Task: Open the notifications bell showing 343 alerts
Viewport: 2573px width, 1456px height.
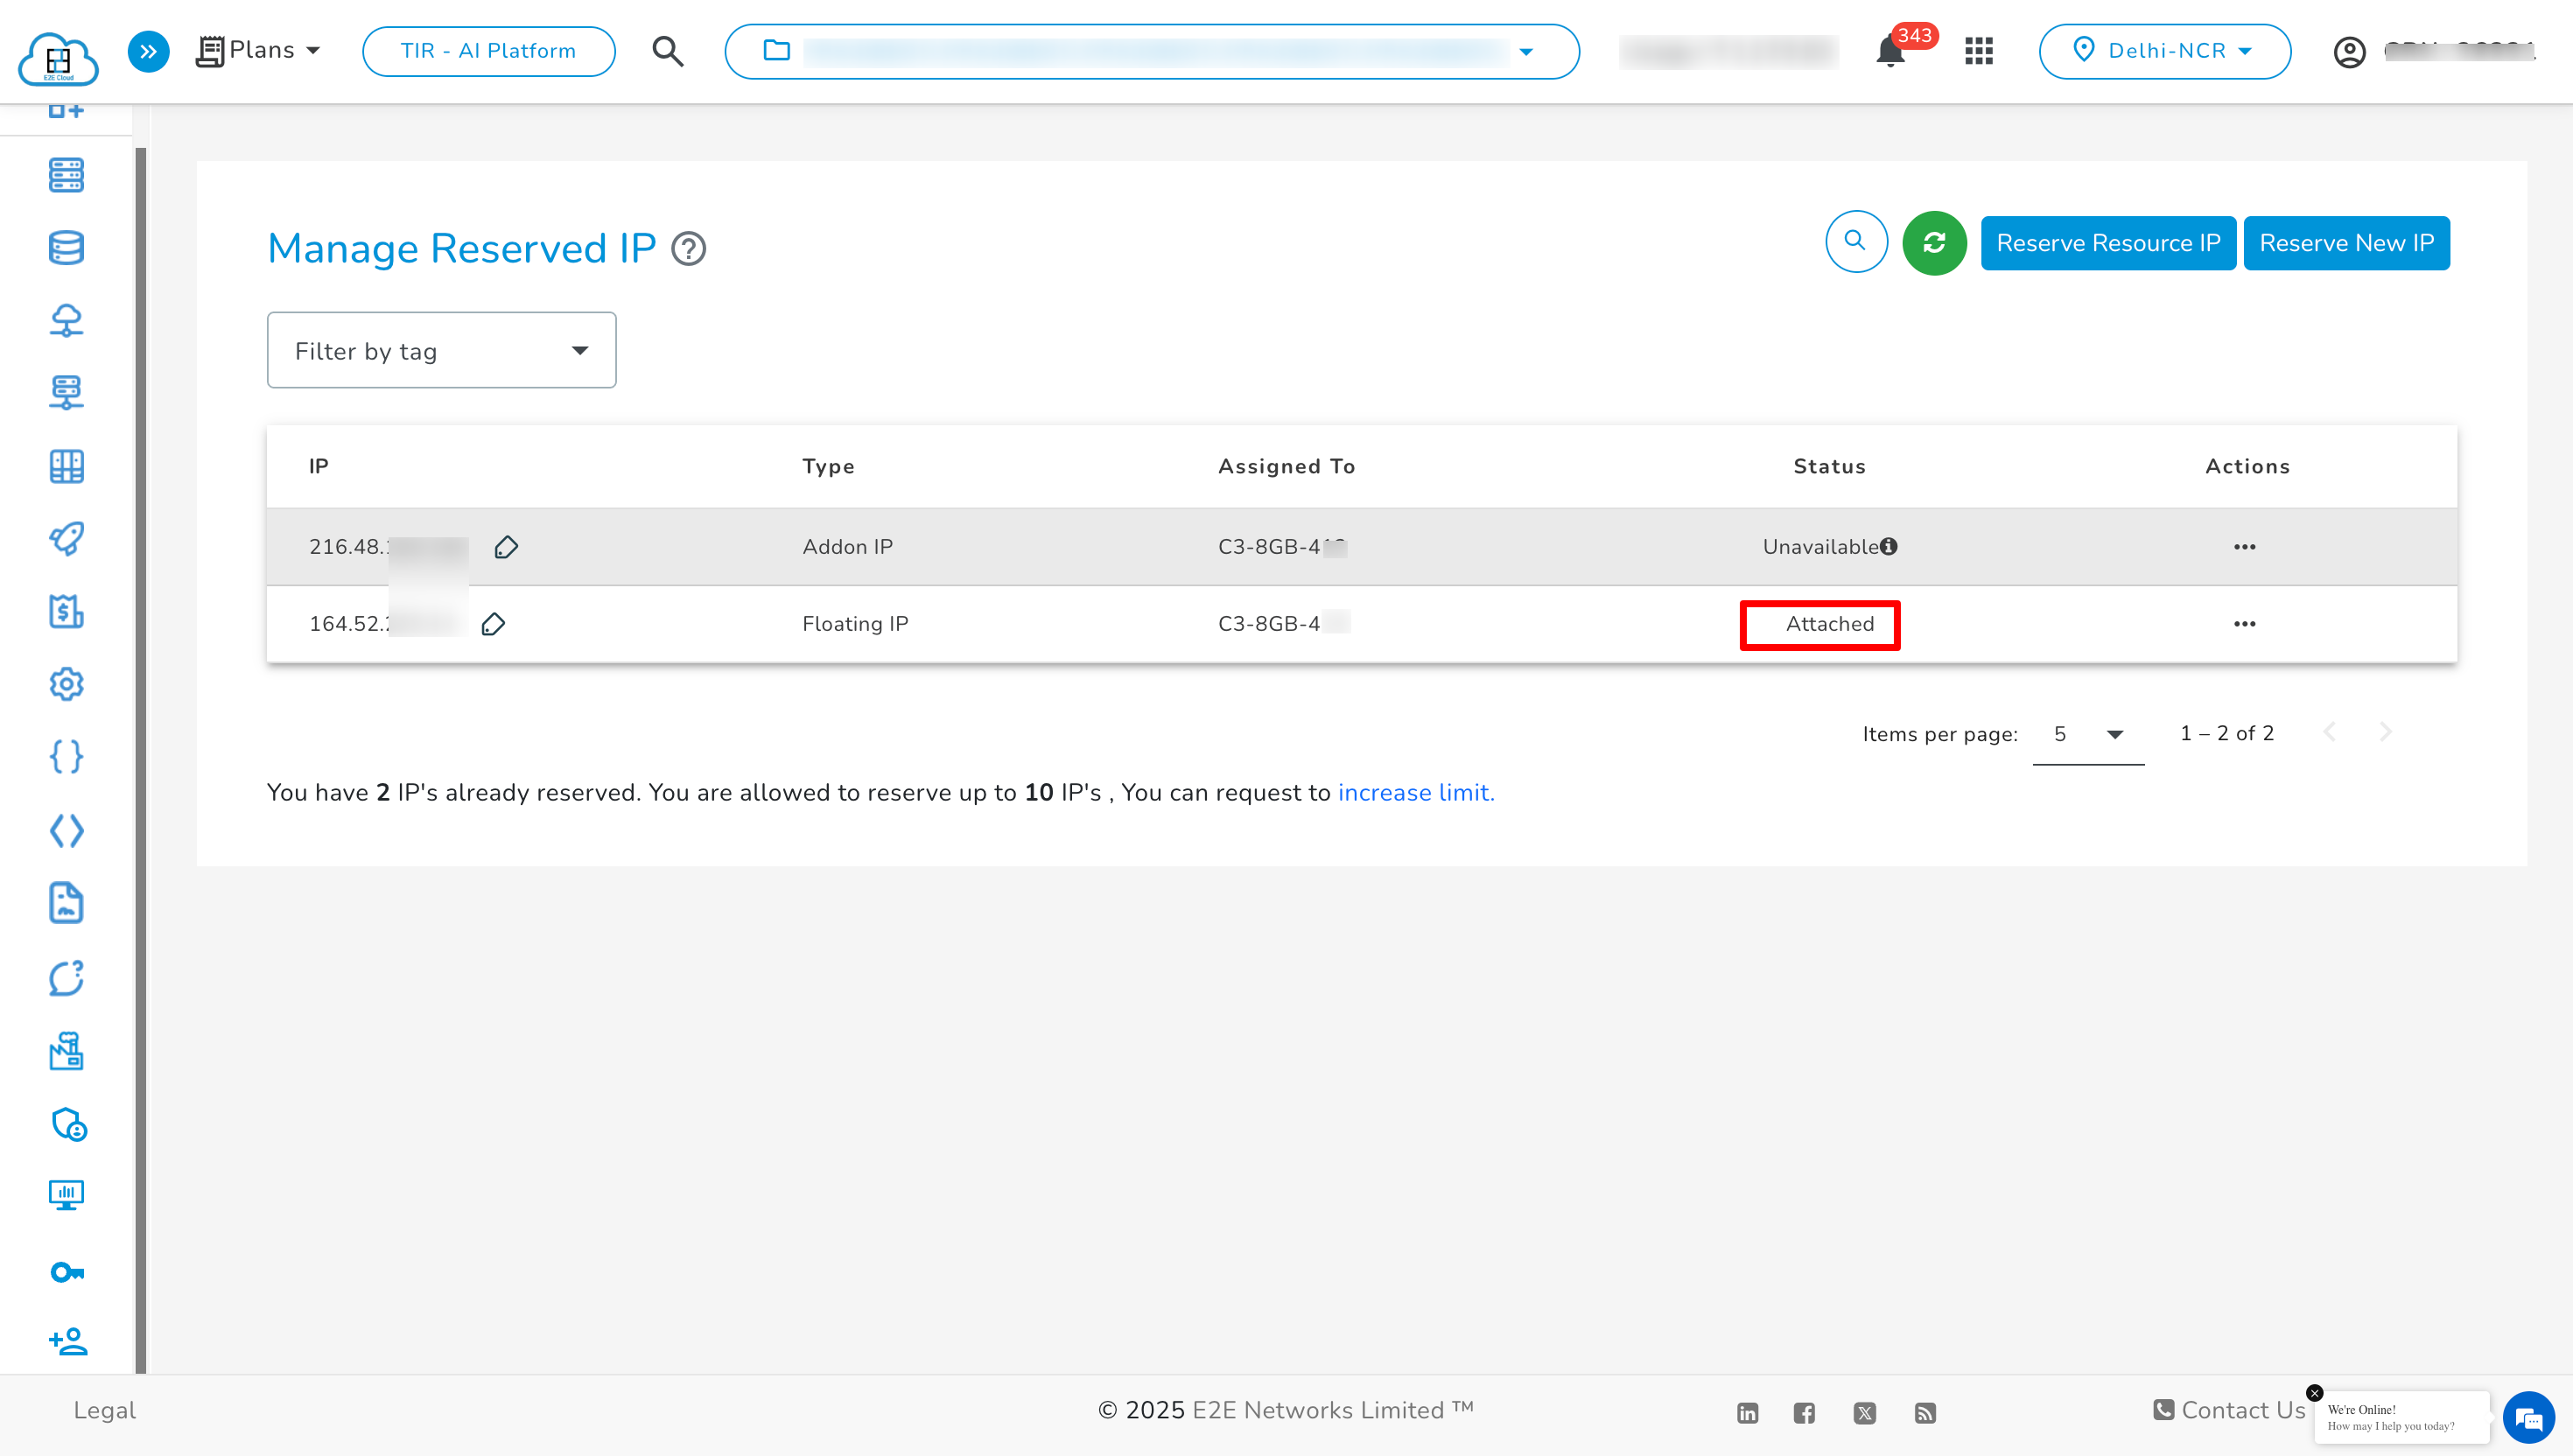Action: pos(1889,50)
